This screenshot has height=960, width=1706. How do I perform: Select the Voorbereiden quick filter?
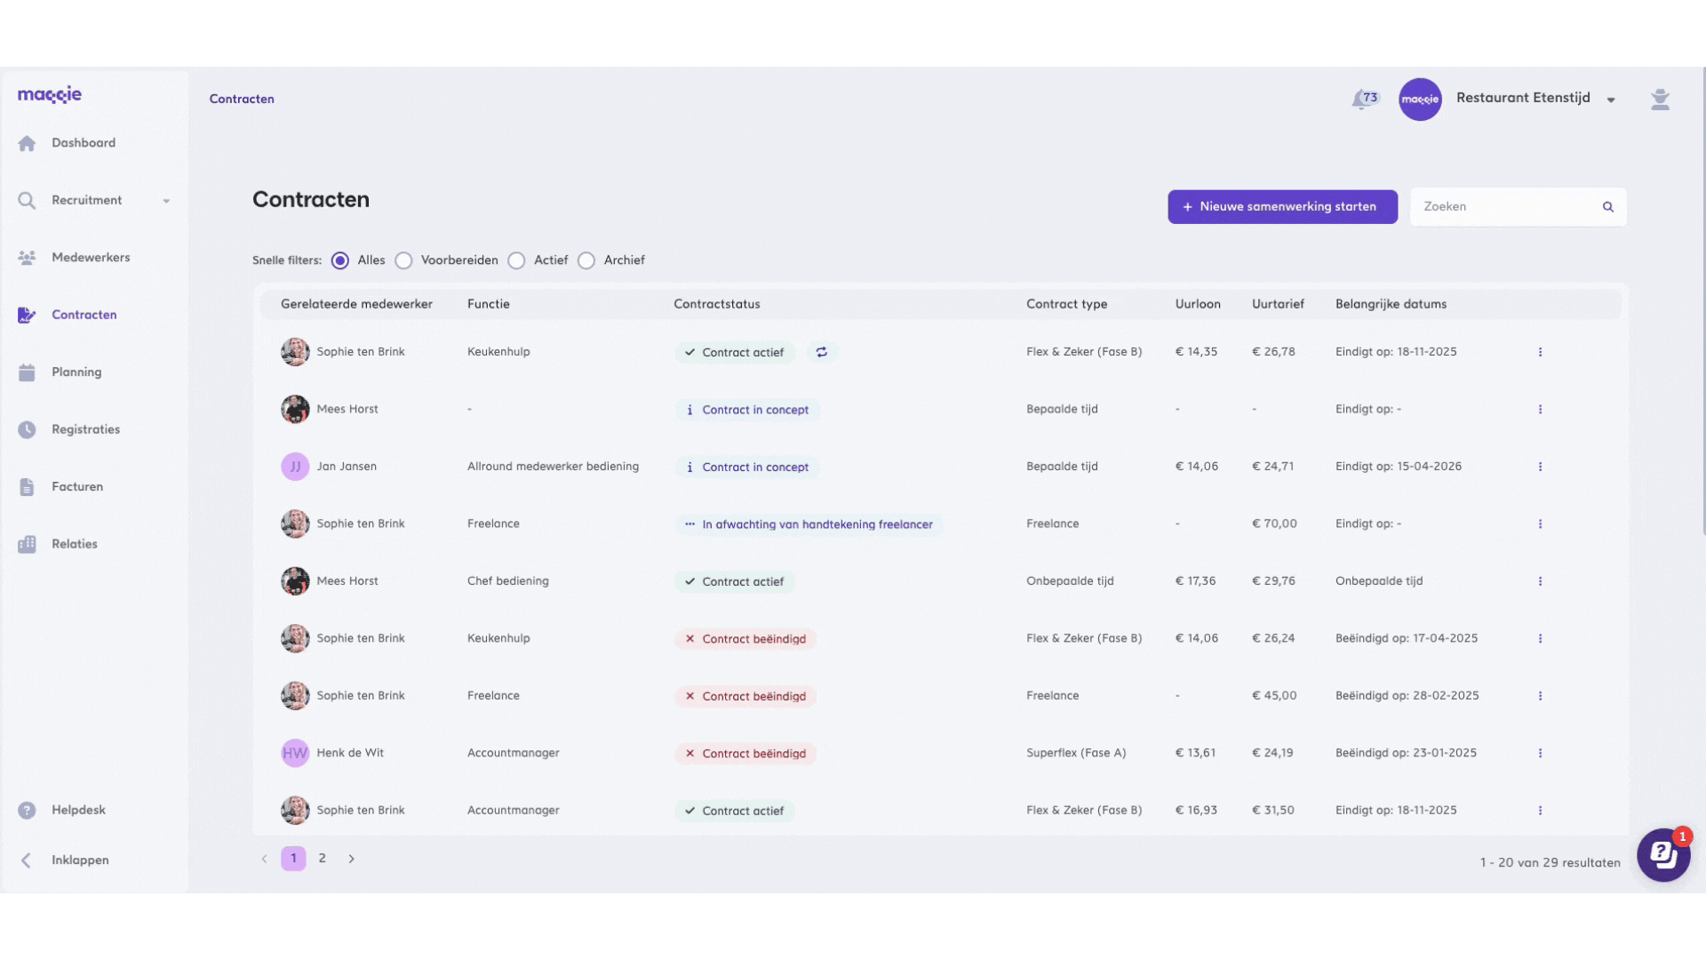point(404,260)
